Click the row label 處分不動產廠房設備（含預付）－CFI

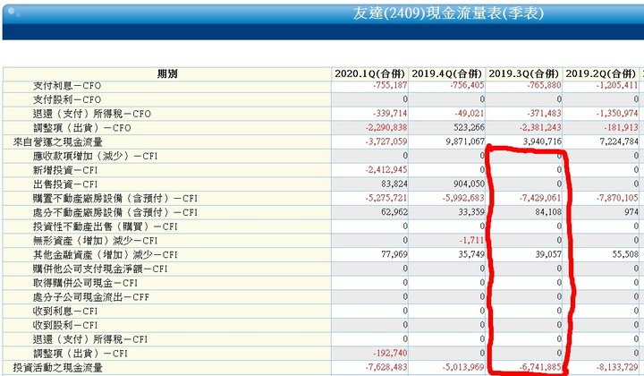click(115, 212)
